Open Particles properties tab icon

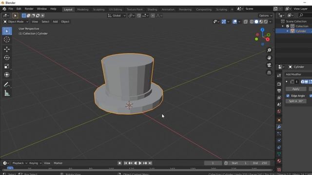pos(279,134)
